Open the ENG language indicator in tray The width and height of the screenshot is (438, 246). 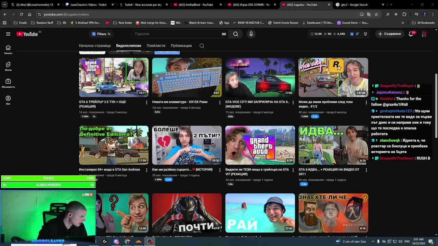pos(407,242)
